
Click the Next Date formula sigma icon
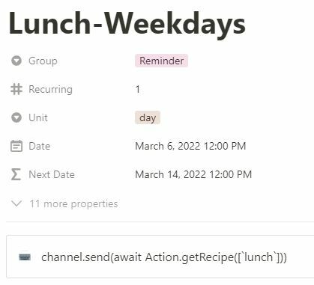(x=16, y=174)
